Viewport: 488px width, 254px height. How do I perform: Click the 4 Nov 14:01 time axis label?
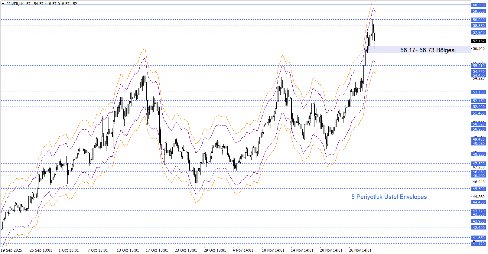[x=243, y=250]
